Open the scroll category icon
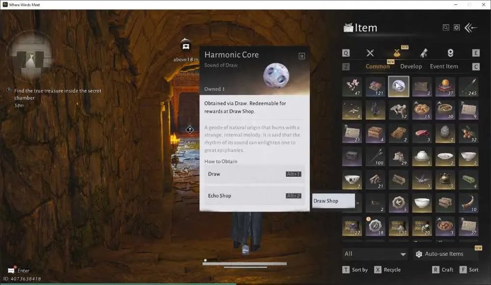 point(424,53)
